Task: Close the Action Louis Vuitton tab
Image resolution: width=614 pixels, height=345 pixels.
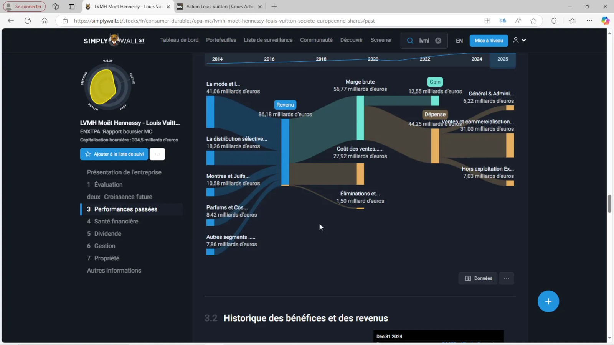Action: (260, 7)
